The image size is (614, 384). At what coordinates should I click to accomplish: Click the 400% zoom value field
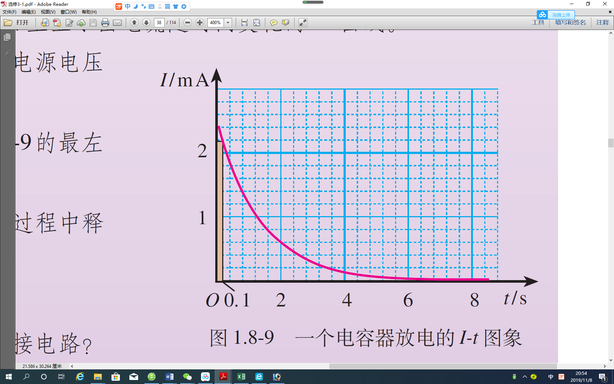click(216, 23)
